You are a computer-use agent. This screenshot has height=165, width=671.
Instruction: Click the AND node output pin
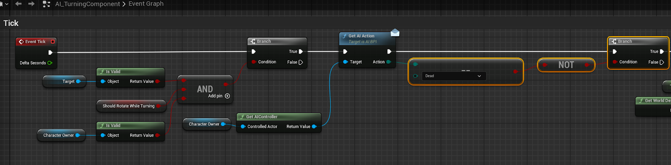226,84
